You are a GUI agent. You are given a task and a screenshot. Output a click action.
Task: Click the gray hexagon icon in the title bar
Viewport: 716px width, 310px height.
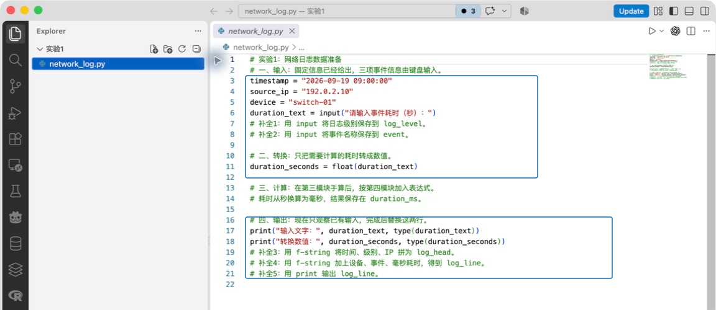(524, 11)
